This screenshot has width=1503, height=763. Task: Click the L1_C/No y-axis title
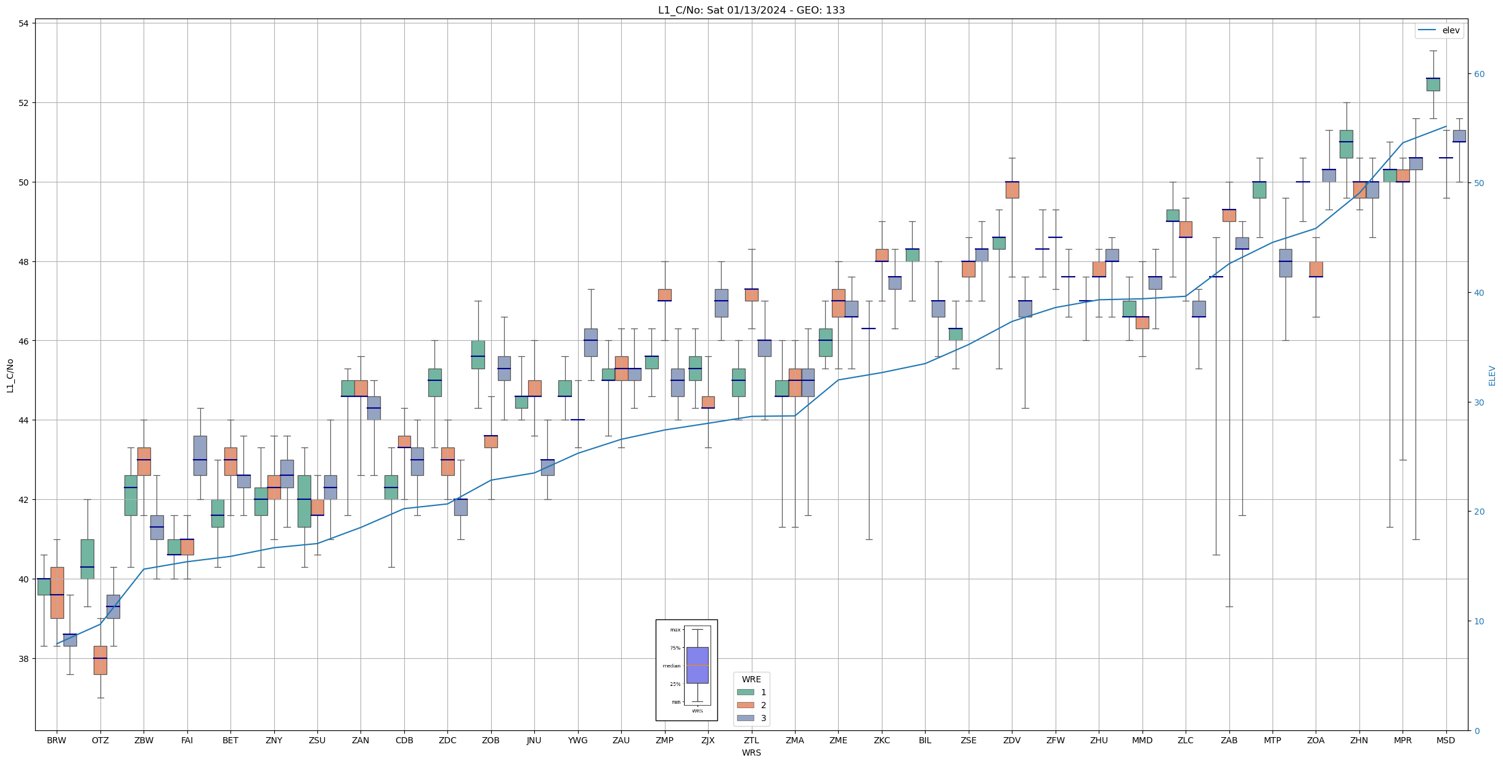click(x=10, y=375)
